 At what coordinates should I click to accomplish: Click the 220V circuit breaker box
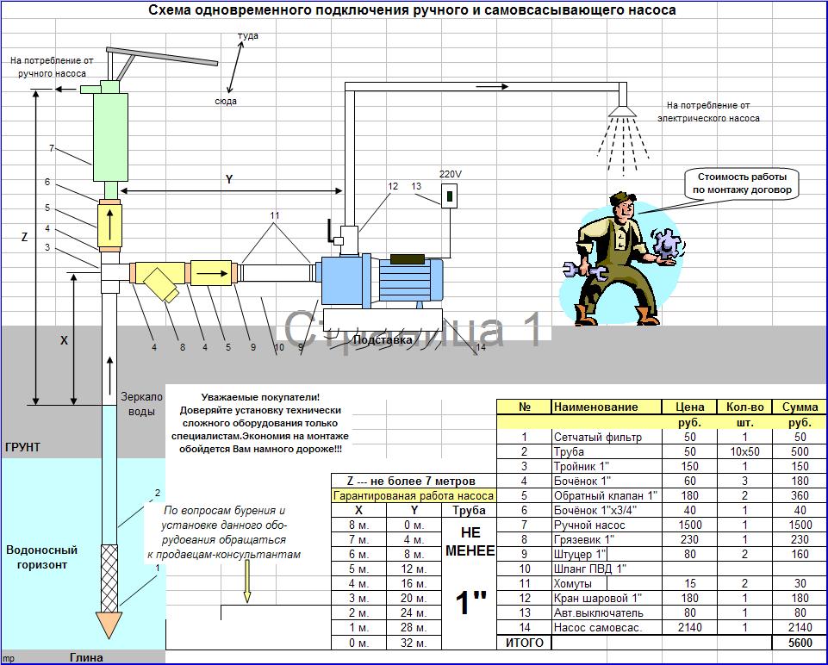click(x=449, y=196)
